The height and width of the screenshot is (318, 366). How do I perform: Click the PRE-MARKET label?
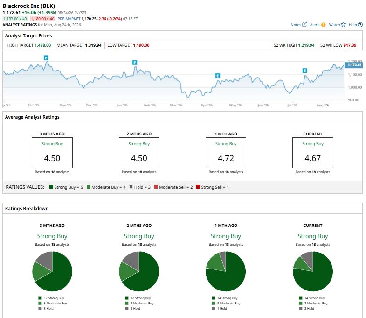pos(69,19)
